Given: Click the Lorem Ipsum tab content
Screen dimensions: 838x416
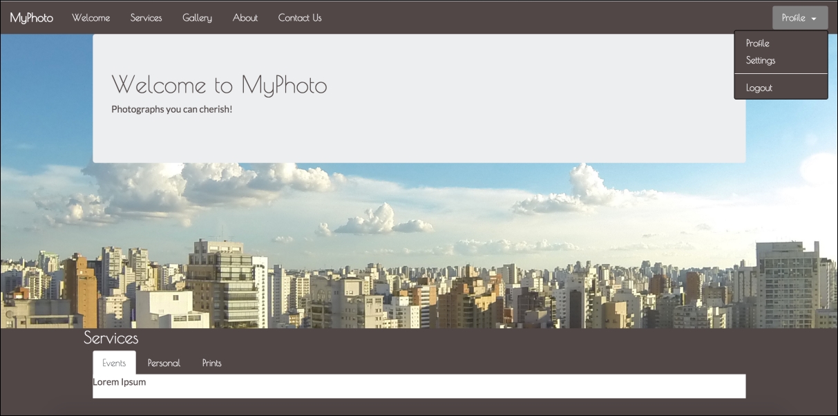Looking at the screenshot, I should pyautogui.click(x=120, y=382).
